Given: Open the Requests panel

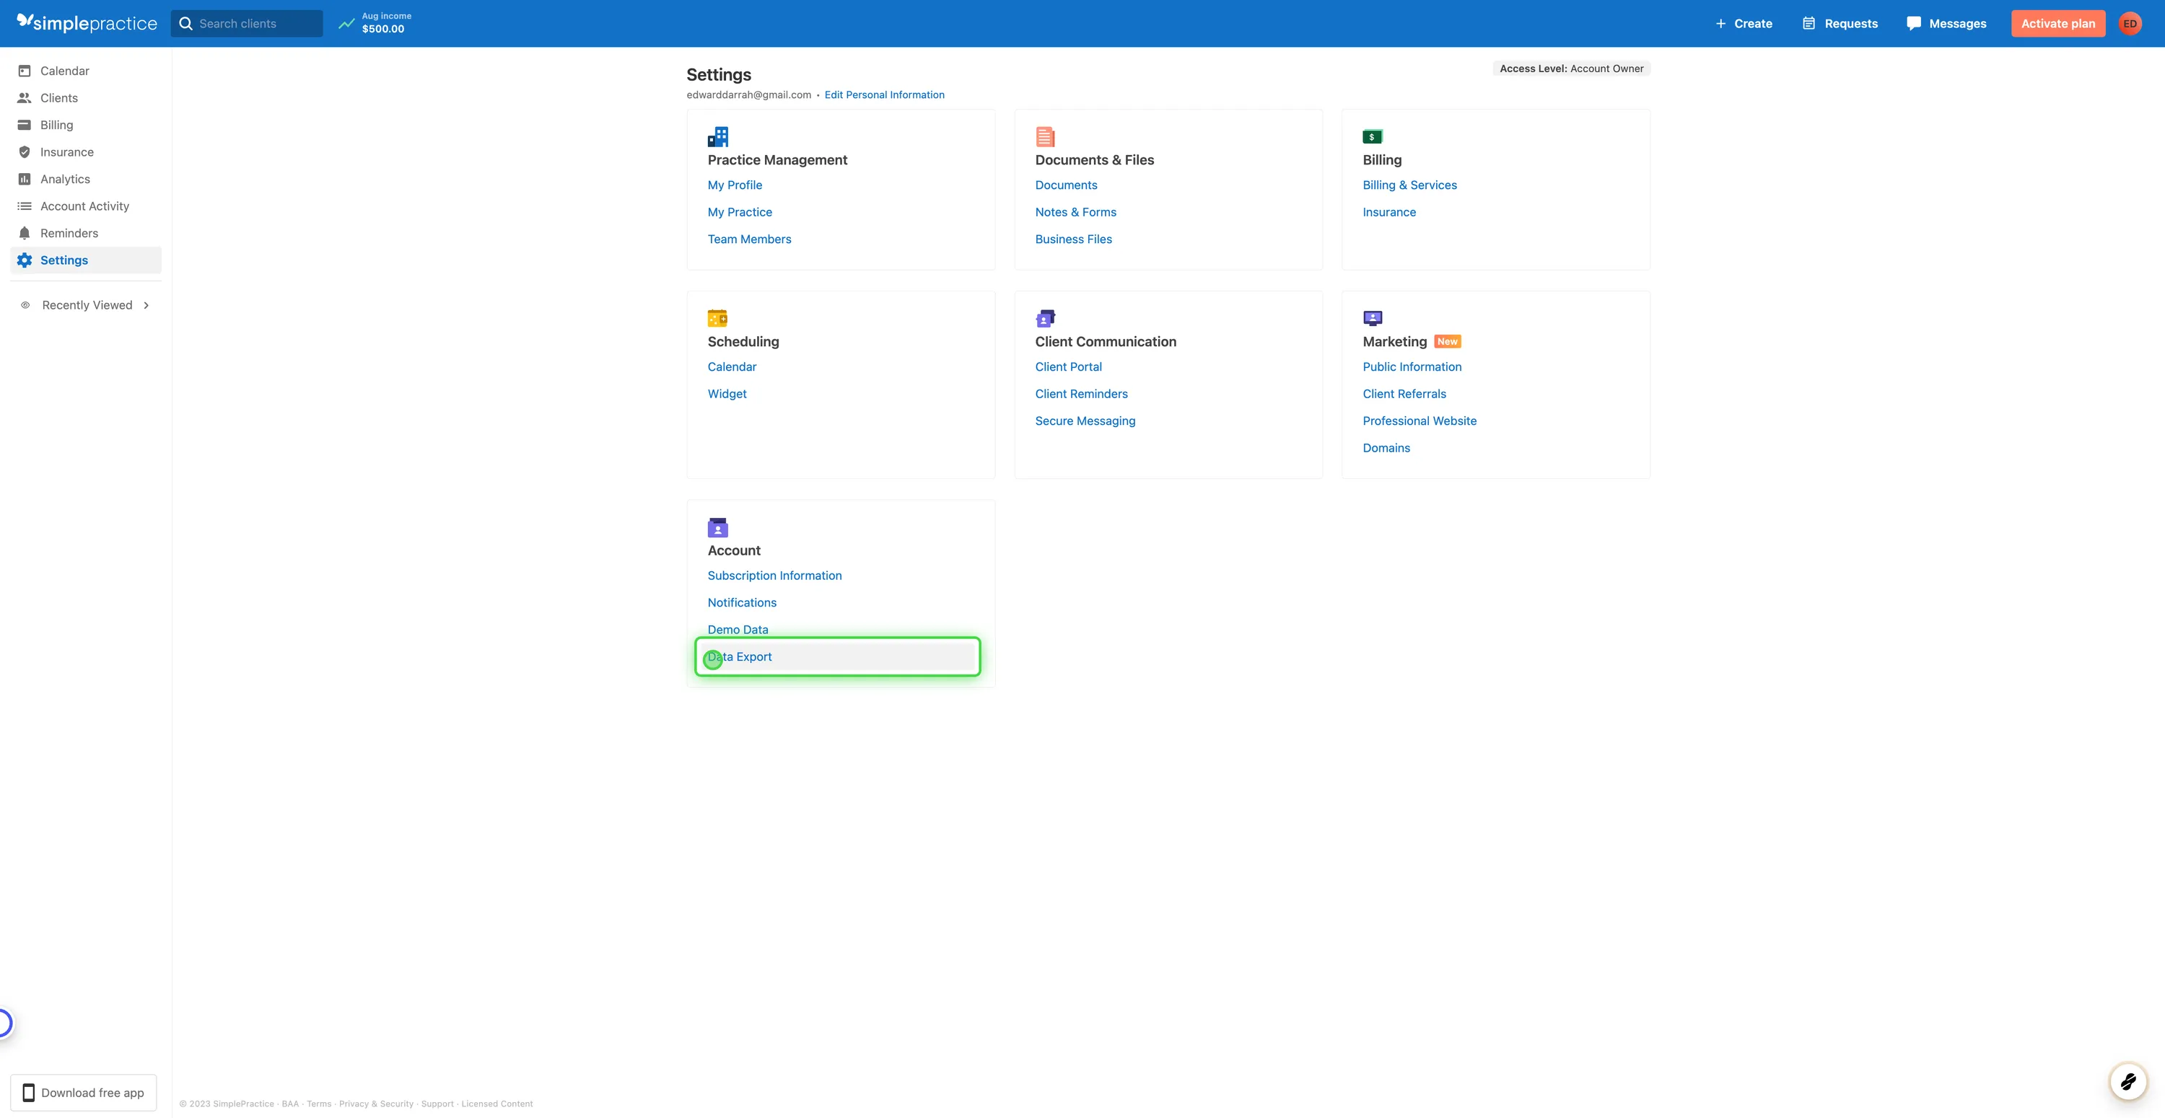Looking at the screenshot, I should (1839, 22).
